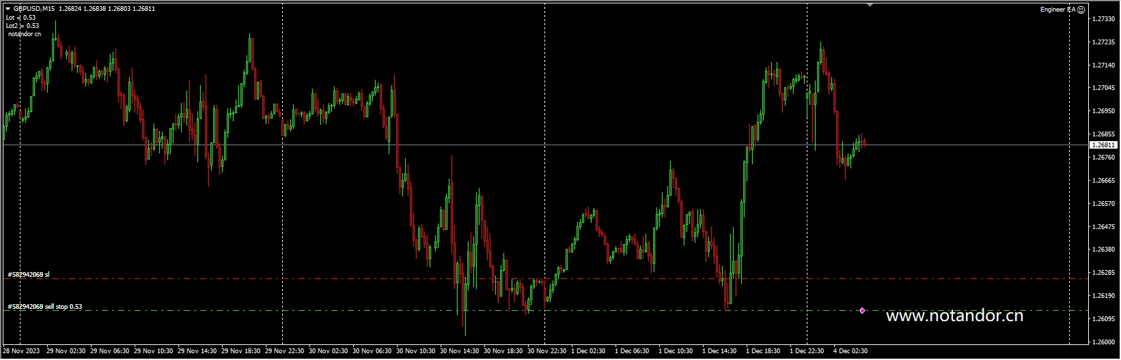The height and width of the screenshot is (360, 1121).
Task: Click the Lot2 = 0.53 text label
Action: 22,26
